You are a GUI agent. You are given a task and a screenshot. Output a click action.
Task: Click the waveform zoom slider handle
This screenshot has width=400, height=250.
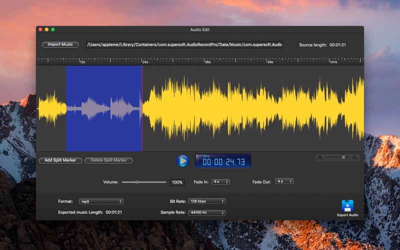click(x=343, y=157)
